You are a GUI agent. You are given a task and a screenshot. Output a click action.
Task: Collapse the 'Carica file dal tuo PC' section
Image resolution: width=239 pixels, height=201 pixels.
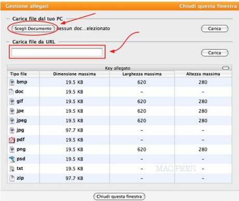(x=8, y=19)
